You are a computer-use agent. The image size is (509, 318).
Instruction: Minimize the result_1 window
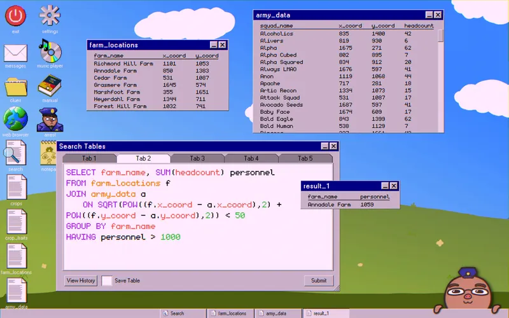pos(385,186)
